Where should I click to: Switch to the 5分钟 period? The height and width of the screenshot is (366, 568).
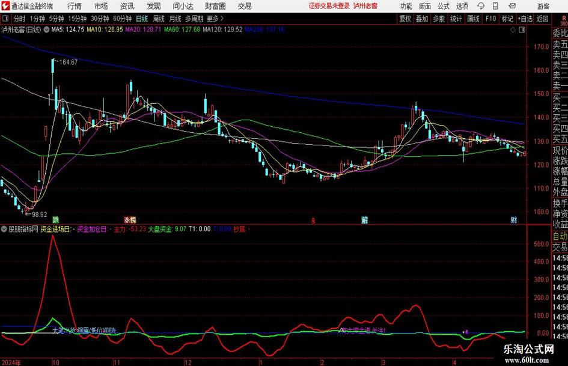[56, 19]
